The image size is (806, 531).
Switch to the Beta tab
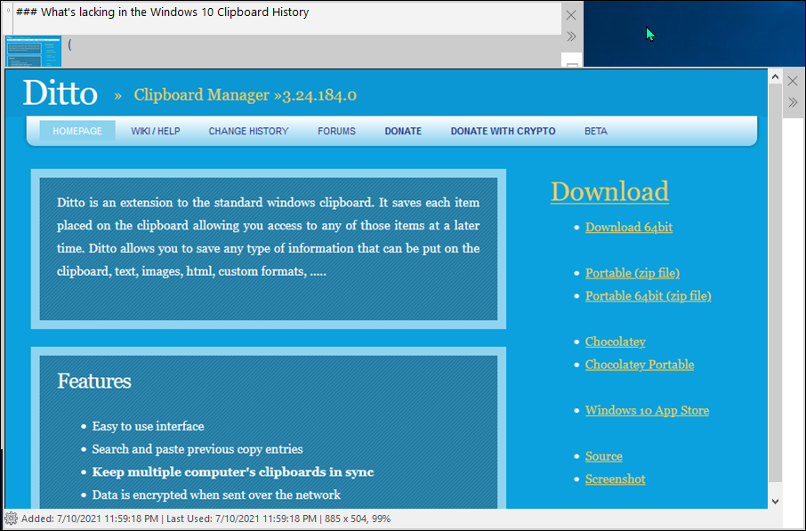pyautogui.click(x=596, y=131)
